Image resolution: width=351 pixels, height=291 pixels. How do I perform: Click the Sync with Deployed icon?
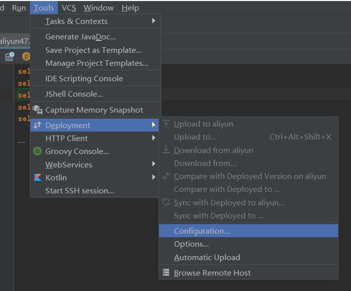tap(166, 202)
